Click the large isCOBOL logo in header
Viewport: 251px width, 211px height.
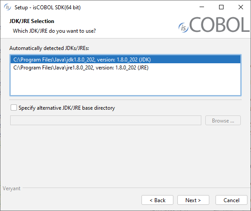point(214,25)
